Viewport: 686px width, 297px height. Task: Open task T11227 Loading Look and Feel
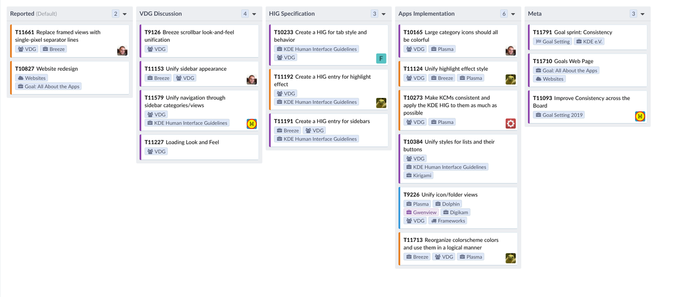(182, 142)
